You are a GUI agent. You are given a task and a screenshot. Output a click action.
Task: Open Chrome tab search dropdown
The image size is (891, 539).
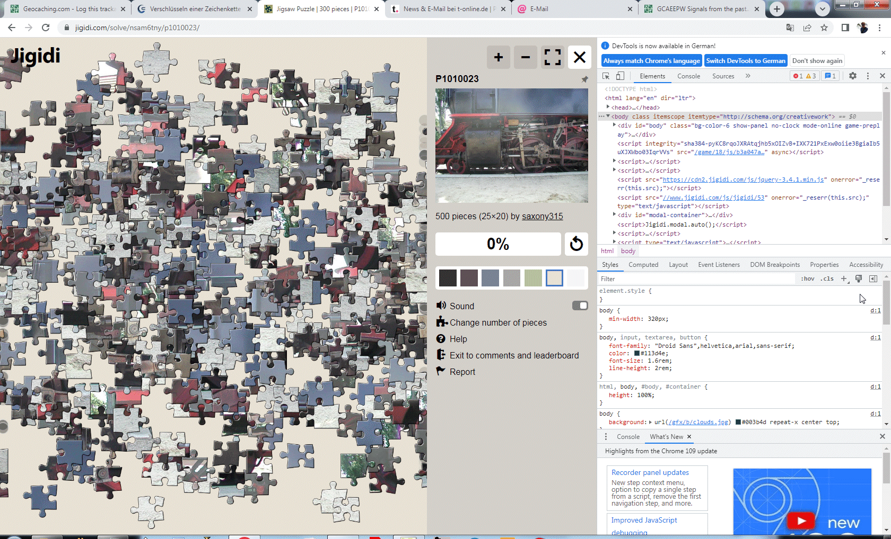coord(823,9)
